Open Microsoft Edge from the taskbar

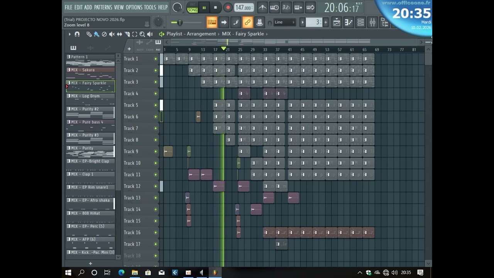(121, 273)
